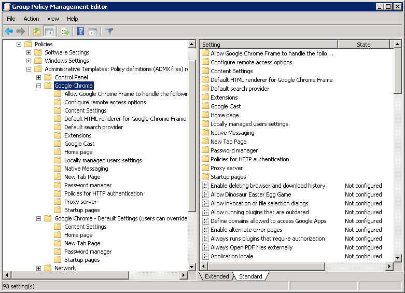Click tree pane scroll down arrow
Screen dimensions: 405x293
tap(191, 267)
